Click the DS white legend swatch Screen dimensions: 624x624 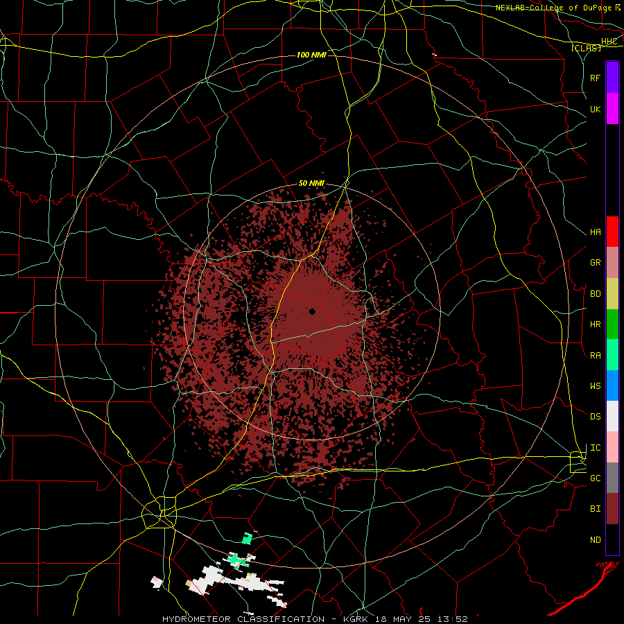612,416
